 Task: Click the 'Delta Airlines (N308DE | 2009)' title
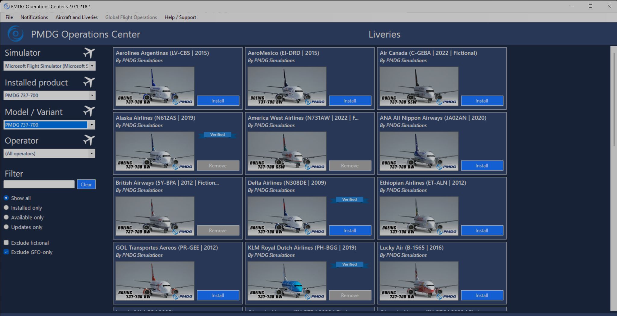click(x=287, y=183)
